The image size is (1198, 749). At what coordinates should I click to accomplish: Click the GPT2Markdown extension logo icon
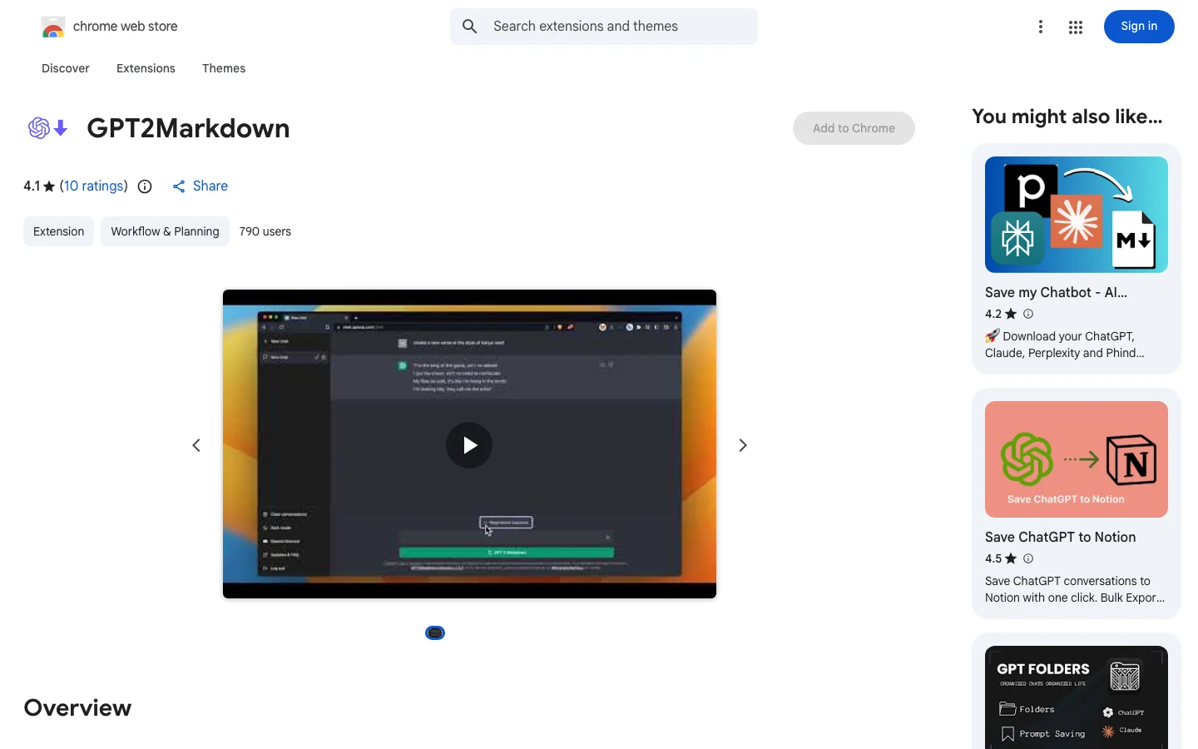click(x=48, y=128)
